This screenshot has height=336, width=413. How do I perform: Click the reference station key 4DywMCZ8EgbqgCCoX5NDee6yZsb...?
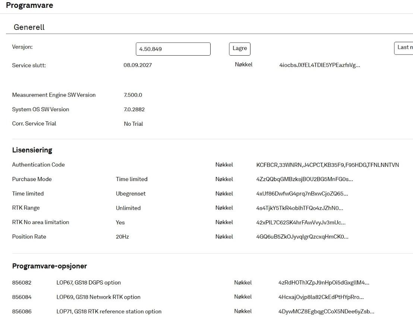coord(326,311)
